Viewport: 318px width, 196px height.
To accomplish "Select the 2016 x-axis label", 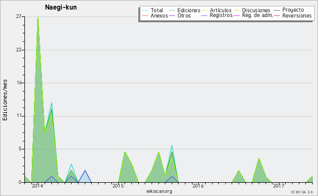I will coord(198,185).
